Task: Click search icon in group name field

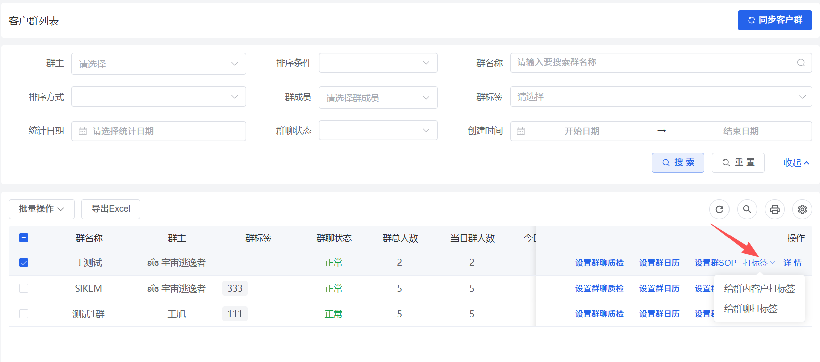Action: coord(801,63)
